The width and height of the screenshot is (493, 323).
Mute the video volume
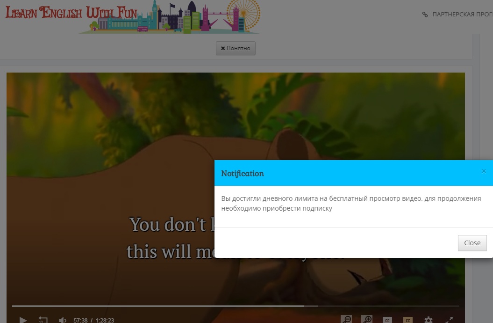[x=62, y=320]
